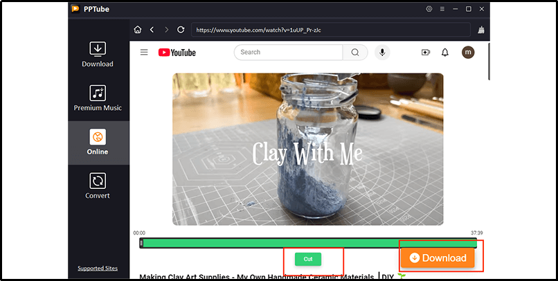Navigate forward with the forward arrow
558x281 pixels.
point(165,30)
